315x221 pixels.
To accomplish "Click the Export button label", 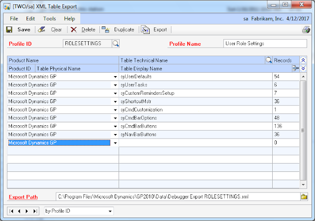I will (x=160, y=29).
